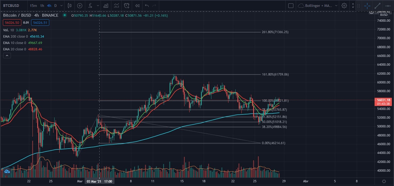Click the 03 Mar '21 17:00 time marker
Screen dimensions: 394x186
[99, 181]
